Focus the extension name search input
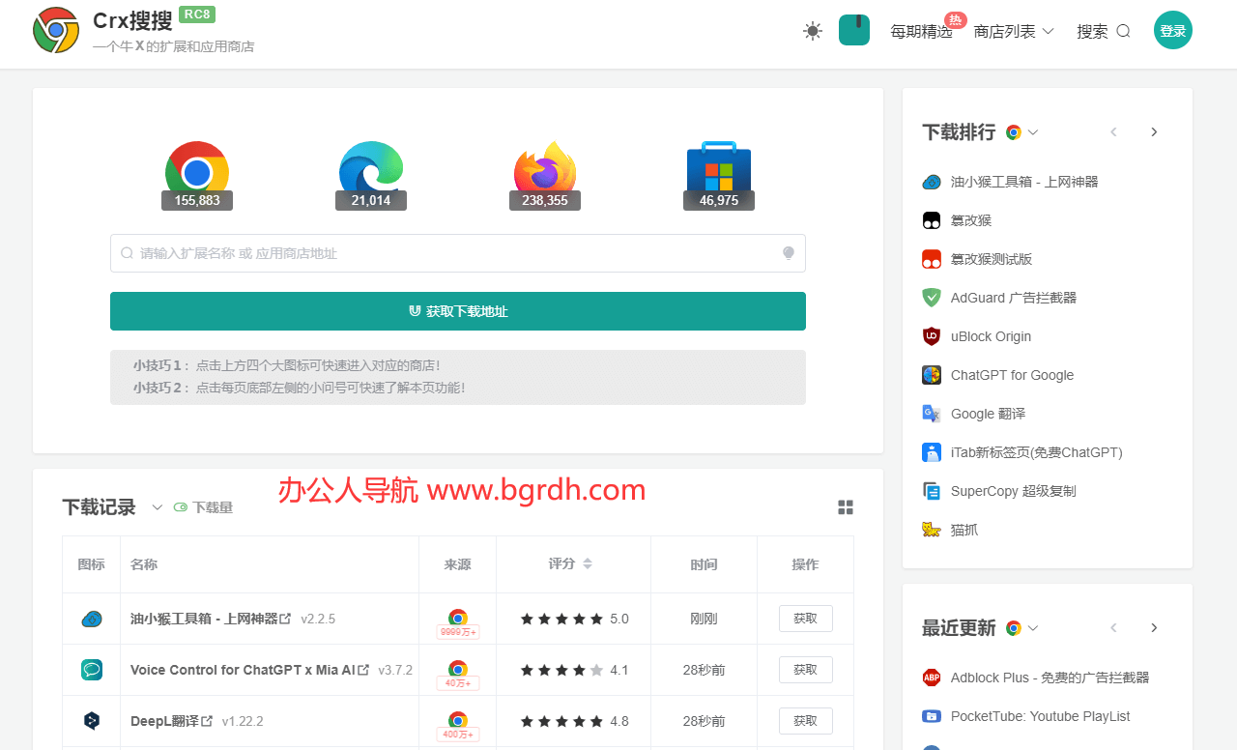This screenshot has height=750, width=1237. point(458,253)
